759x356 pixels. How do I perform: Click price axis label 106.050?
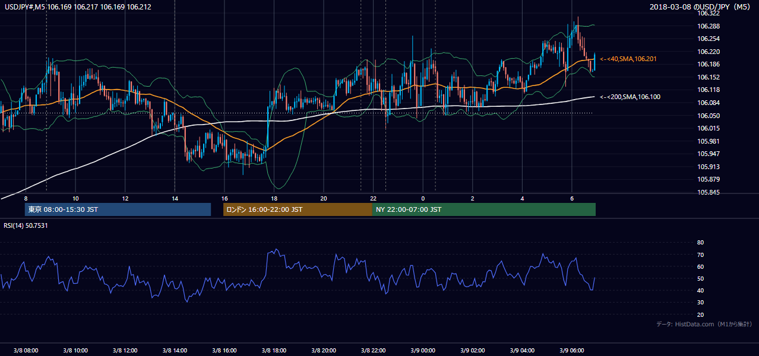point(710,116)
